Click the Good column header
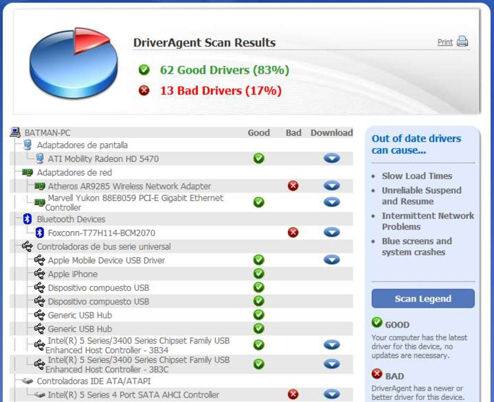494x402 pixels. click(259, 133)
